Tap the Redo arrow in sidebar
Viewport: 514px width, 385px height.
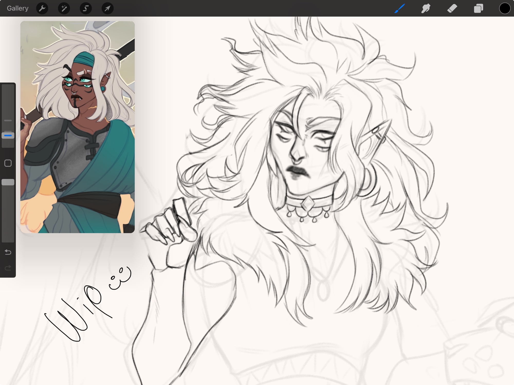8,268
